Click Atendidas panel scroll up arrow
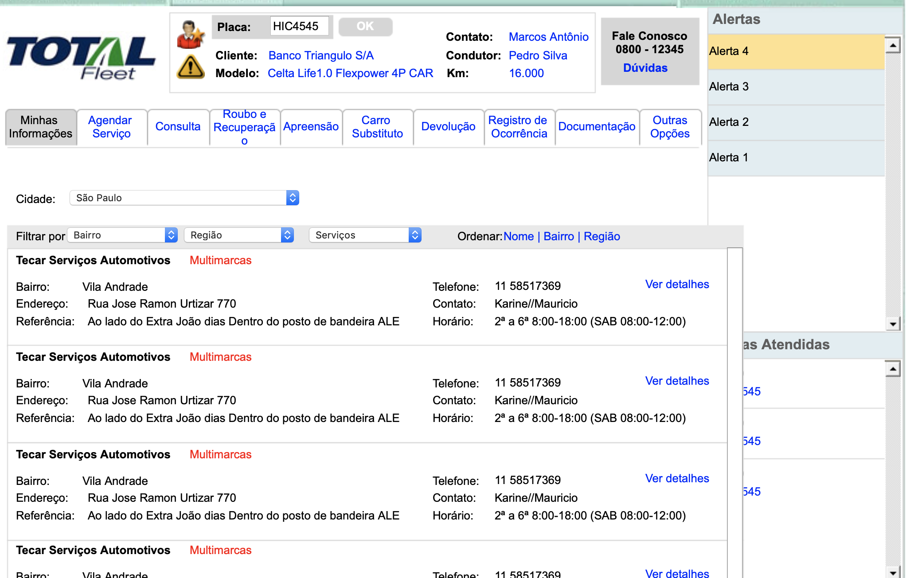The height and width of the screenshot is (578, 906). (x=893, y=369)
